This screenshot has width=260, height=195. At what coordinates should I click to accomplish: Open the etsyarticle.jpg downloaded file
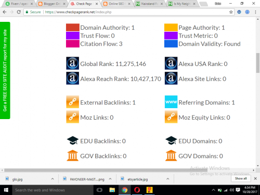pyautogui.click(x=135, y=179)
